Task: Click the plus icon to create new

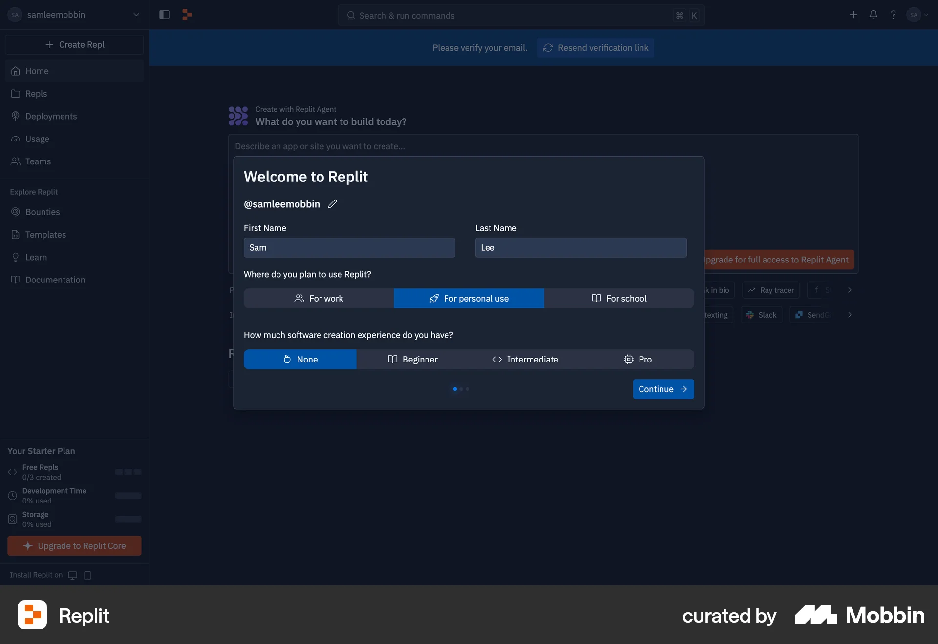Action: [x=853, y=15]
